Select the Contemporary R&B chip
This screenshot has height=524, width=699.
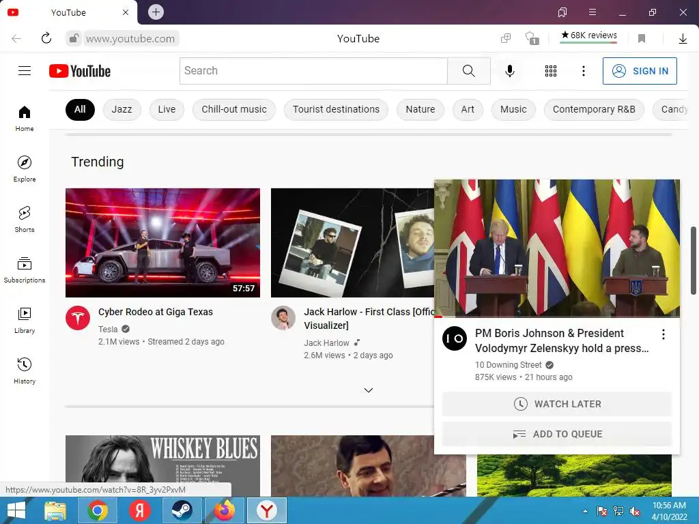tap(595, 110)
